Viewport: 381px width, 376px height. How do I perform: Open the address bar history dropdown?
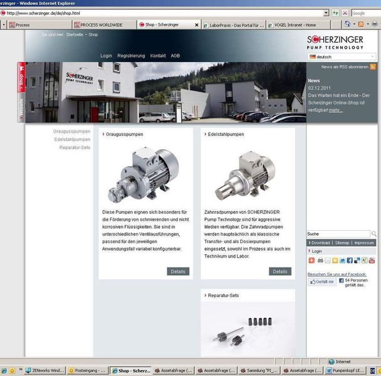[x=326, y=13]
